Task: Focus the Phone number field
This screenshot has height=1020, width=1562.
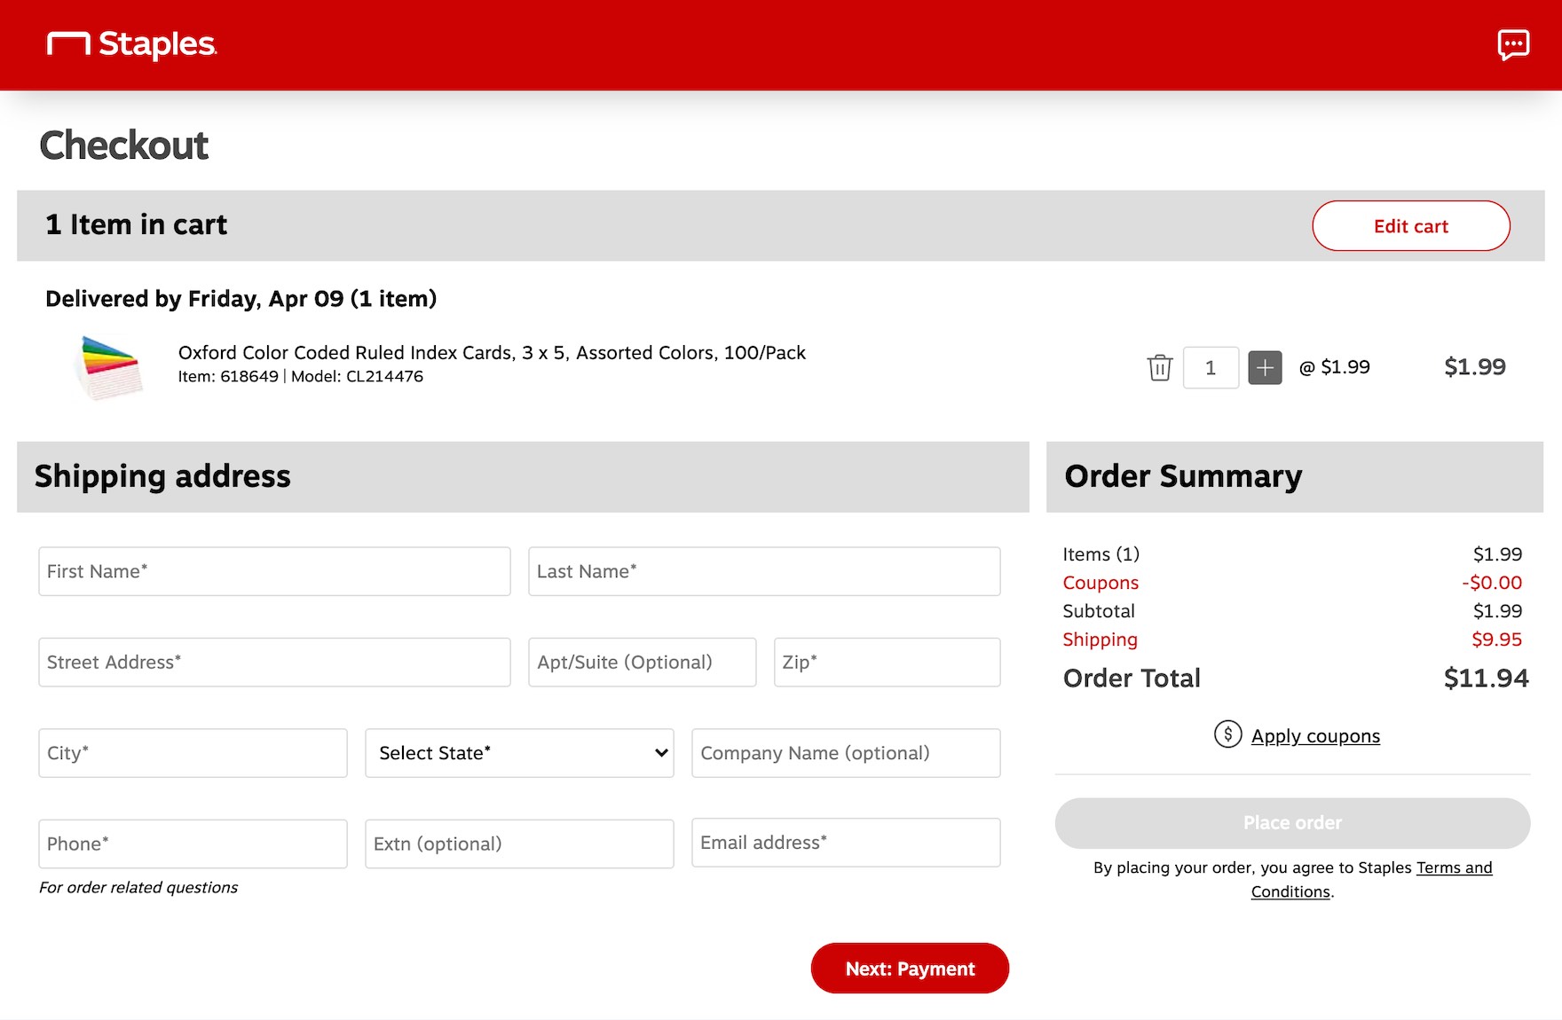Action: tap(193, 843)
